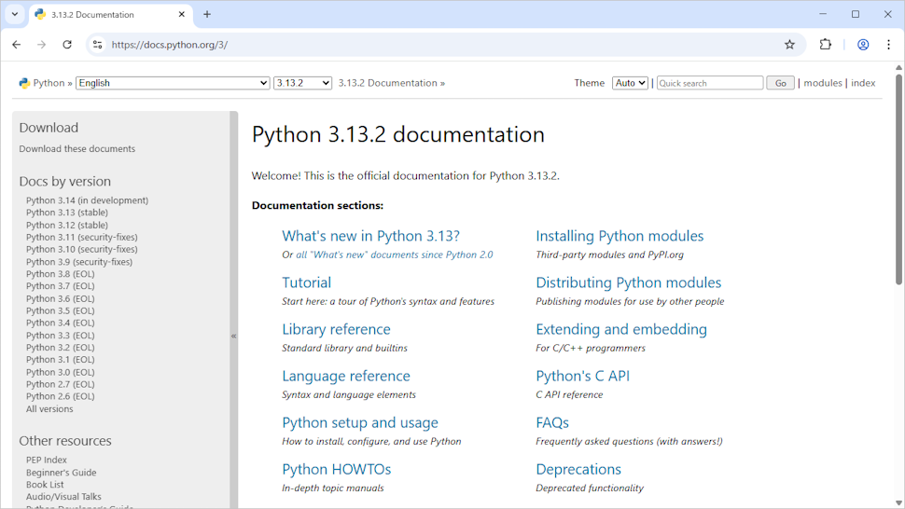Open Python 3.11 (security-fixes) docs

pos(82,237)
